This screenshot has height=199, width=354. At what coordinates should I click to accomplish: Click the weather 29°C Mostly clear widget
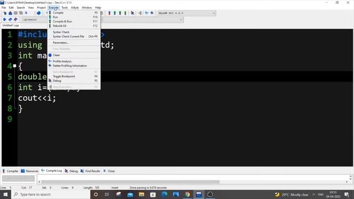pyautogui.click(x=291, y=194)
